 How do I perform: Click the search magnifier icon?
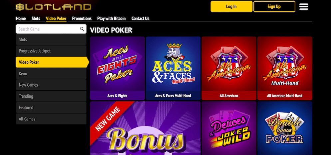click(82, 29)
